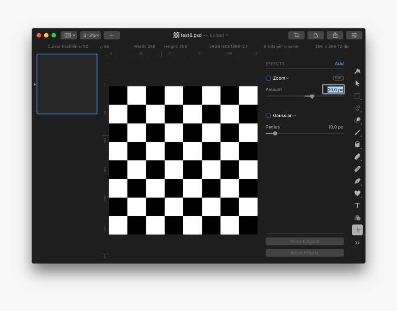Open the Shape heart tool
The width and height of the screenshot is (397, 311).
(x=357, y=194)
